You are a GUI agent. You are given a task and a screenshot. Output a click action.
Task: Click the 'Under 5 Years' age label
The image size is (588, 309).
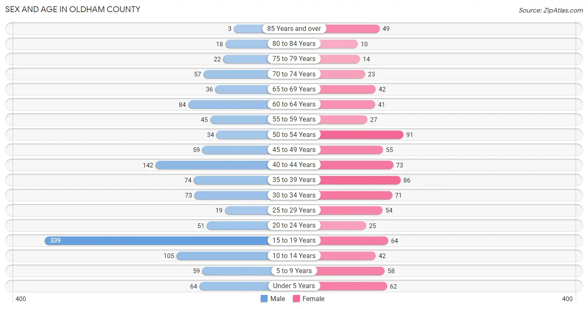294,286
